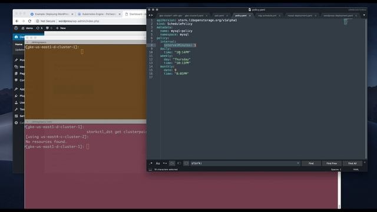377x212 pixels.
Task: Click the Home link in WordPress sidebar
Action: coord(18,45)
